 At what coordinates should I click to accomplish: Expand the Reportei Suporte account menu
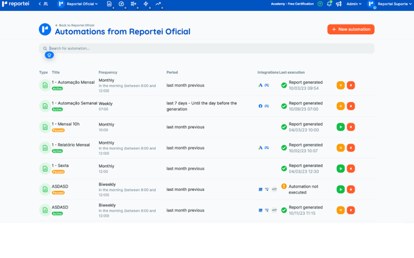389,4
